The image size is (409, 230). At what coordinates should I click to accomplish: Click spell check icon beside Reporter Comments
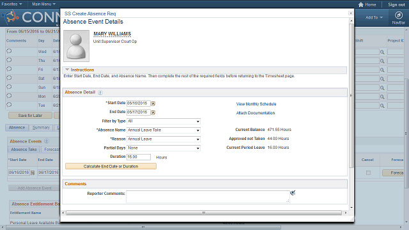tap(293, 193)
